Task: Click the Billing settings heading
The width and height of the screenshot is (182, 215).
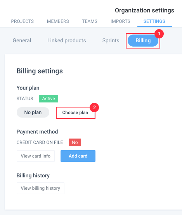Action: coord(40,71)
